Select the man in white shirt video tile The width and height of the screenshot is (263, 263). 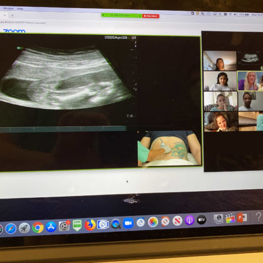[x=250, y=101]
